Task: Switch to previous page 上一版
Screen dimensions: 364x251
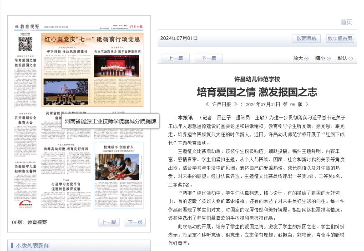Action: click(109, 222)
